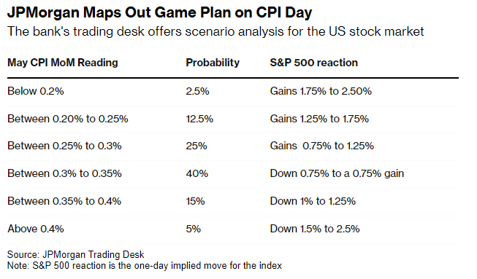This screenshot has width=477, height=279.
Task: Select the Above 0.4% row label
Action: [36, 228]
